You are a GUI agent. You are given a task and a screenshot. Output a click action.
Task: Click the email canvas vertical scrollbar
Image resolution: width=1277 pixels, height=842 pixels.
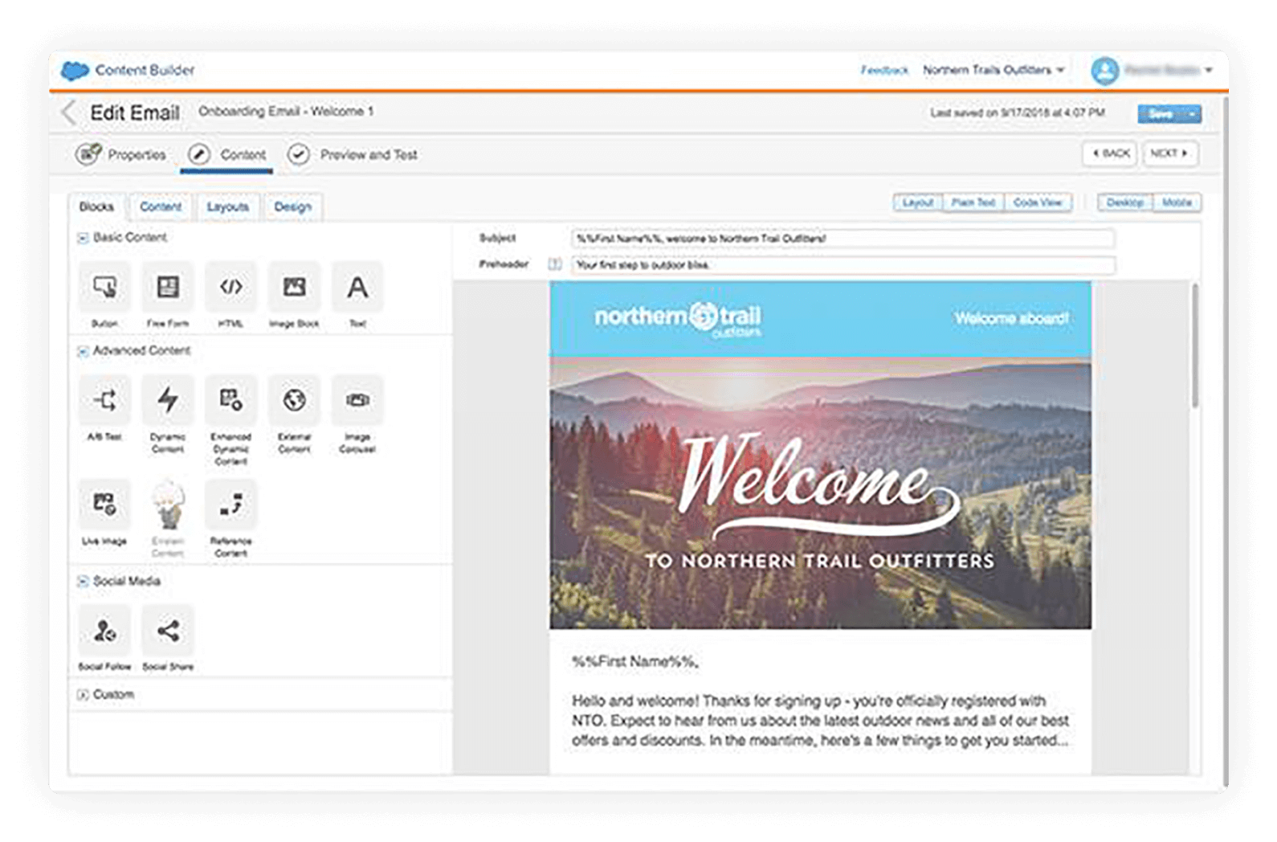(x=1194, y=345)
